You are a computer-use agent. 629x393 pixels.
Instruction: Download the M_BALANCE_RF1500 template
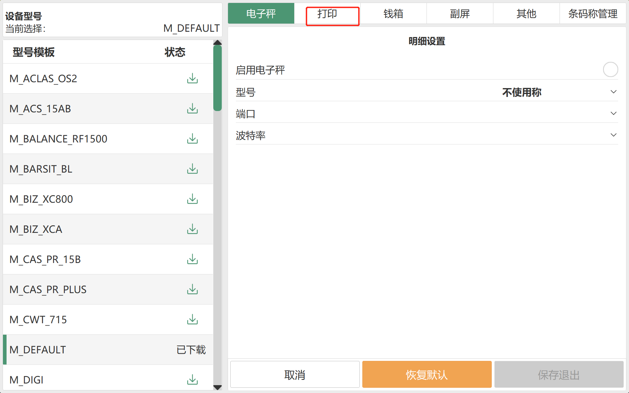click(192, 139)
